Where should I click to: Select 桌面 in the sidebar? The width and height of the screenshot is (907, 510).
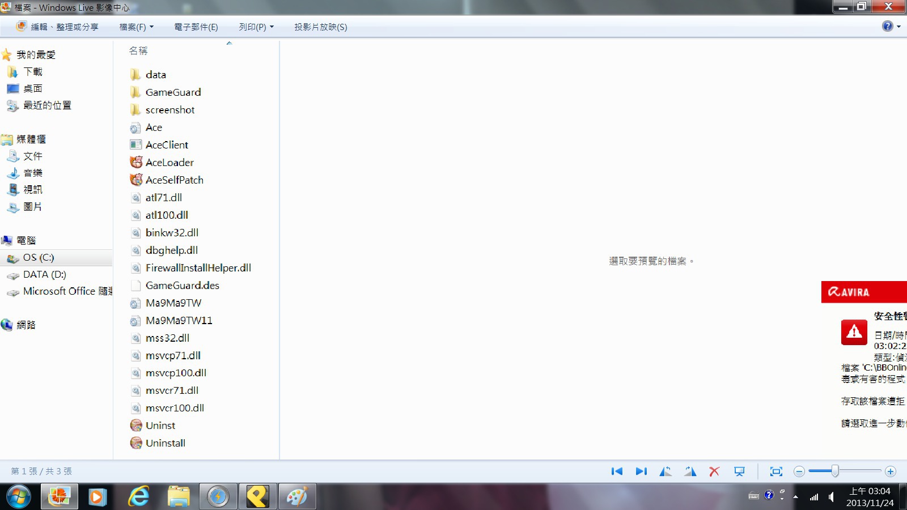point(33,88)
